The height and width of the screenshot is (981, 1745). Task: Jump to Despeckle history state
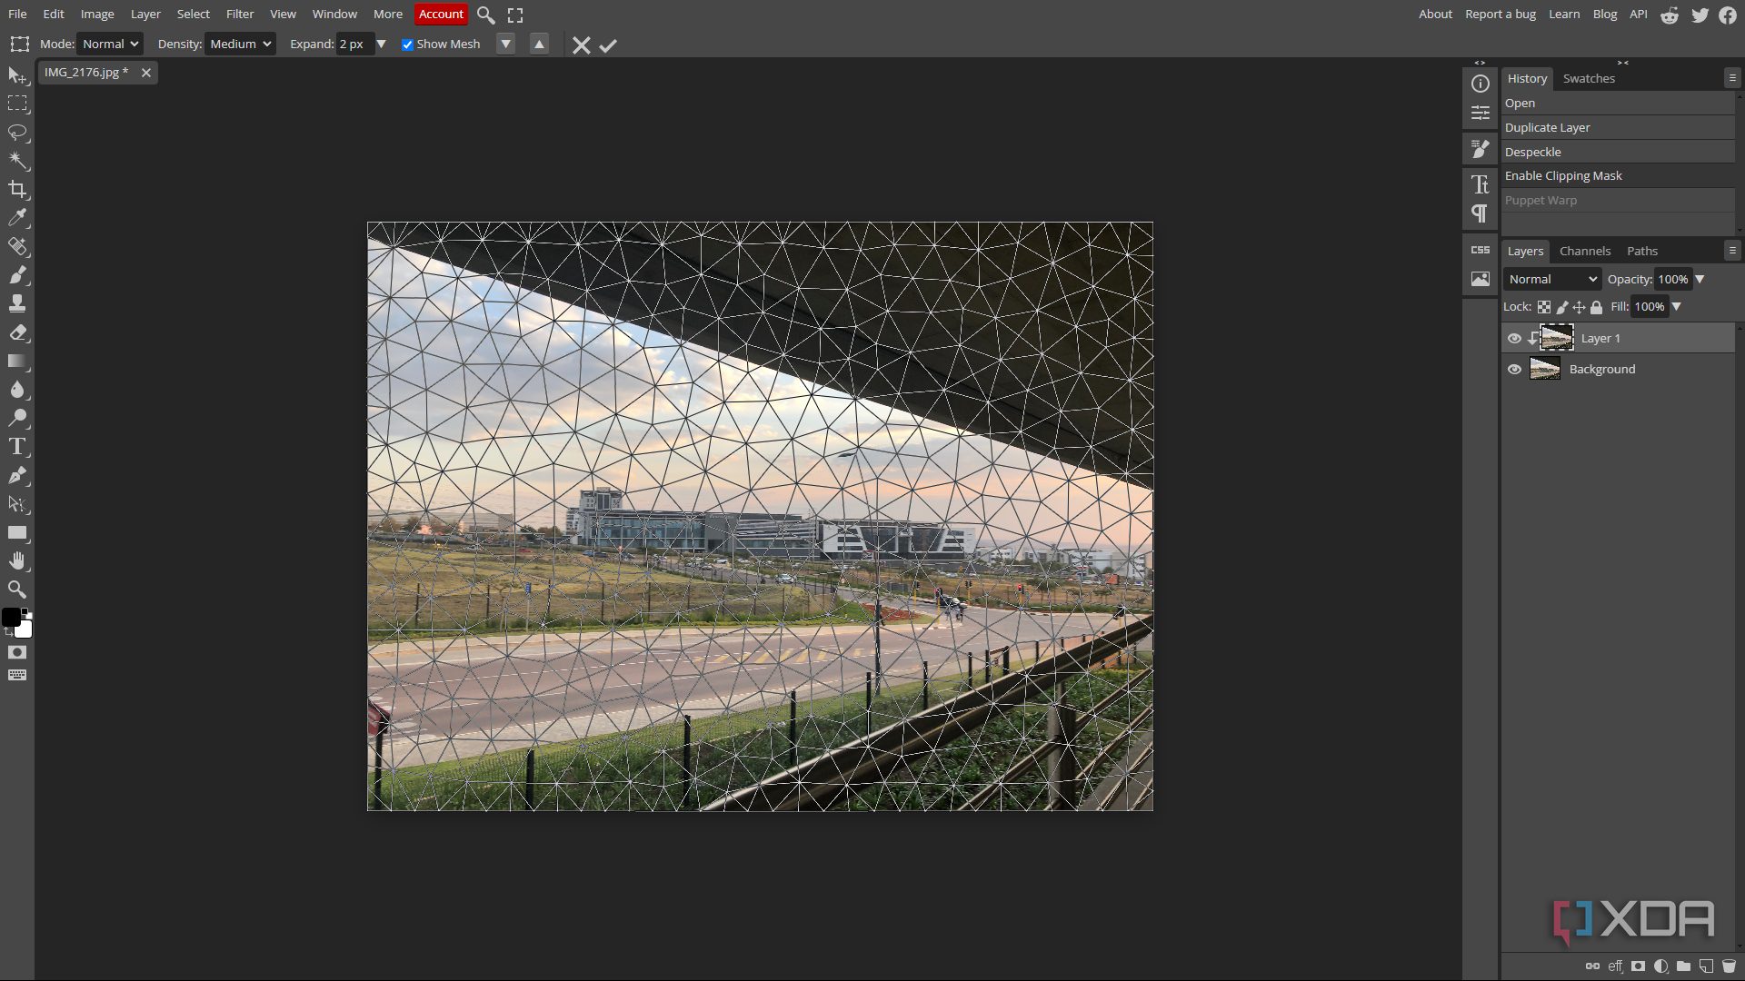(1618, 153)
